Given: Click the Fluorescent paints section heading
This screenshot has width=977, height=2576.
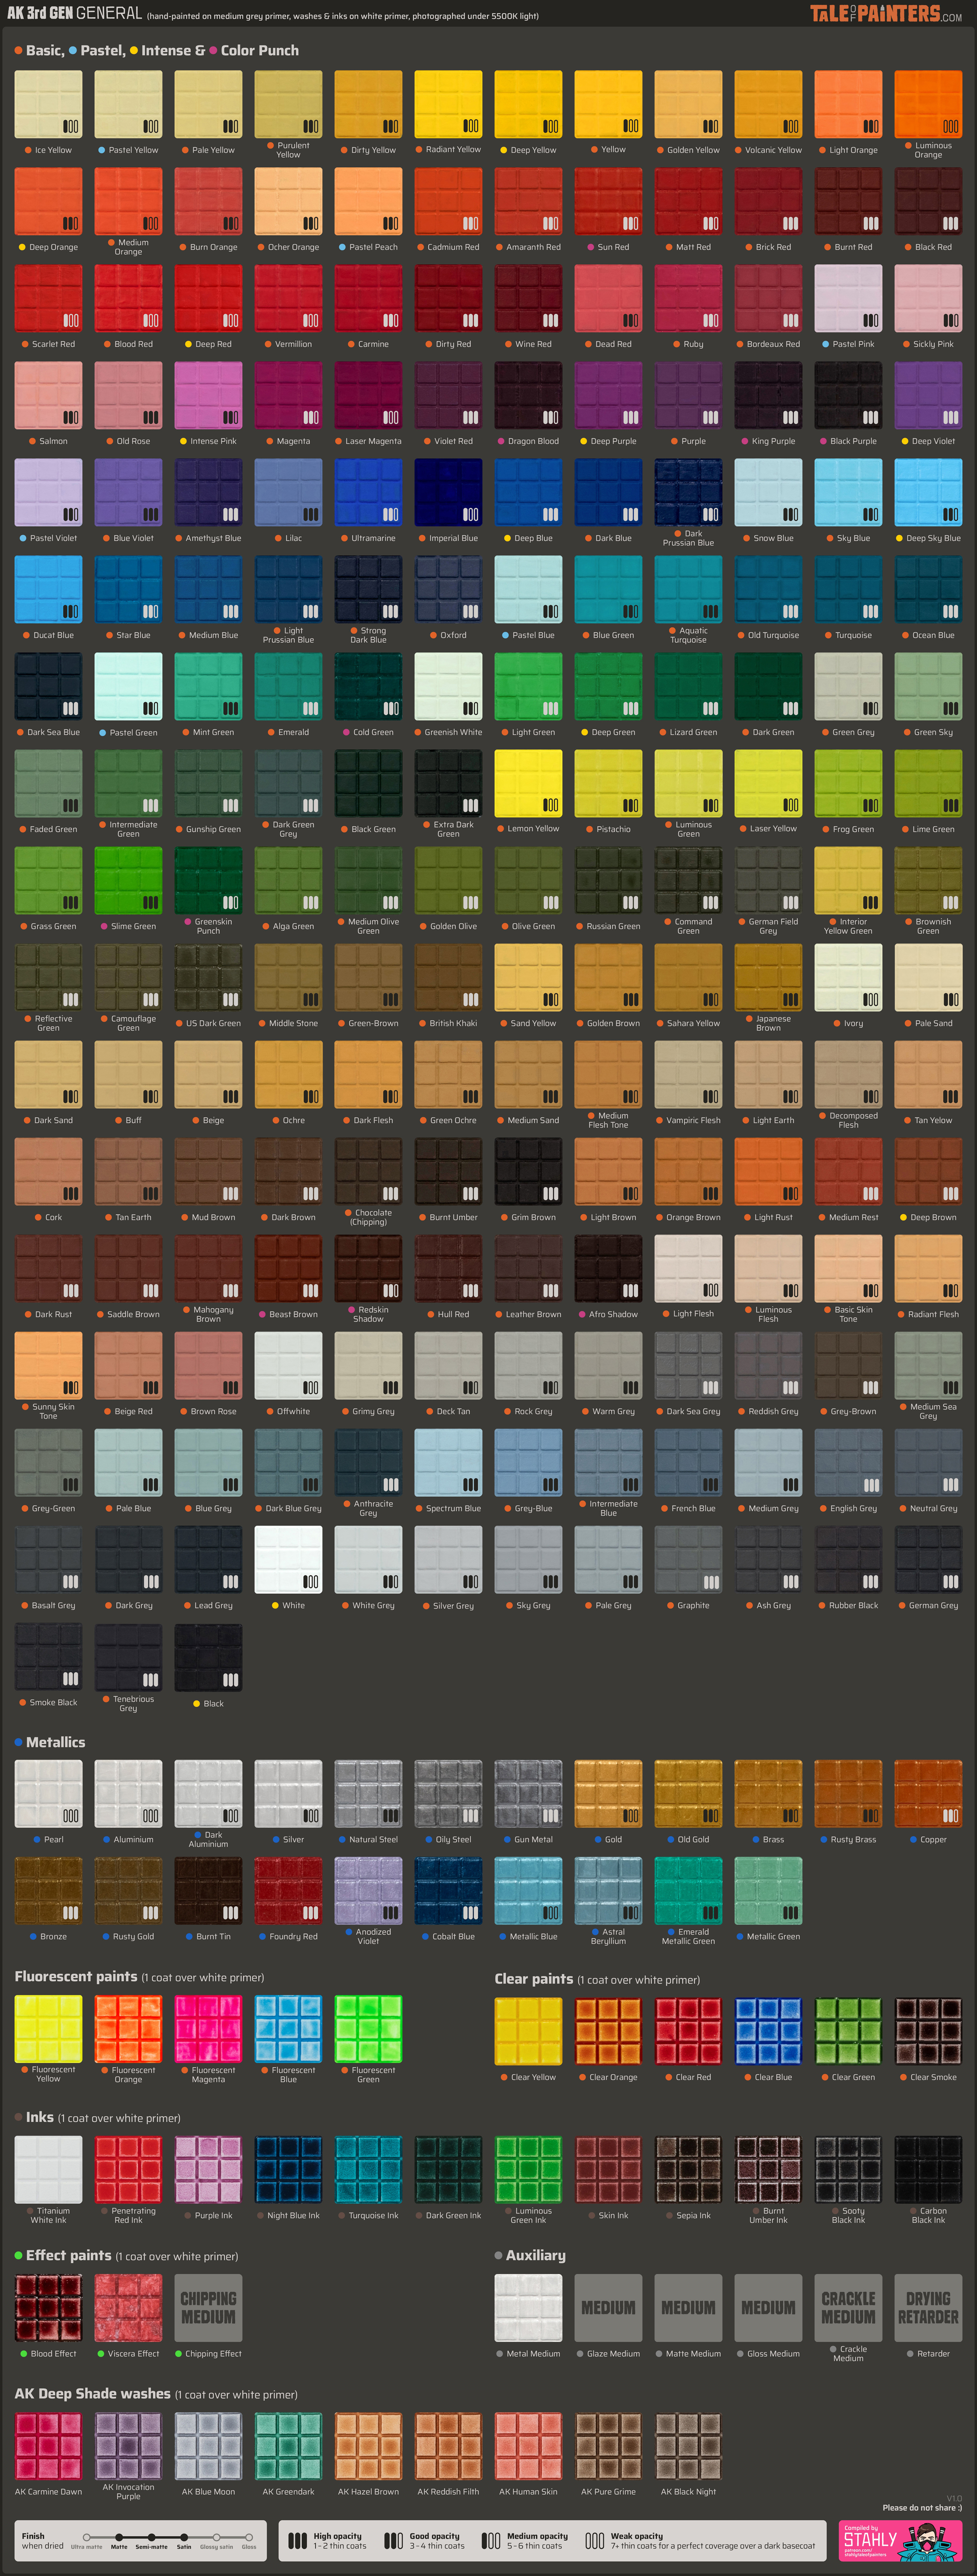Looking at the screenshot, I should pyautogui.click(x=76, y=1976).
